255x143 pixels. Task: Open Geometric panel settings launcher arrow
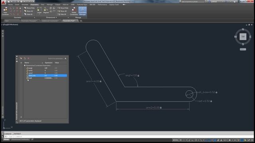click(35, 17)
